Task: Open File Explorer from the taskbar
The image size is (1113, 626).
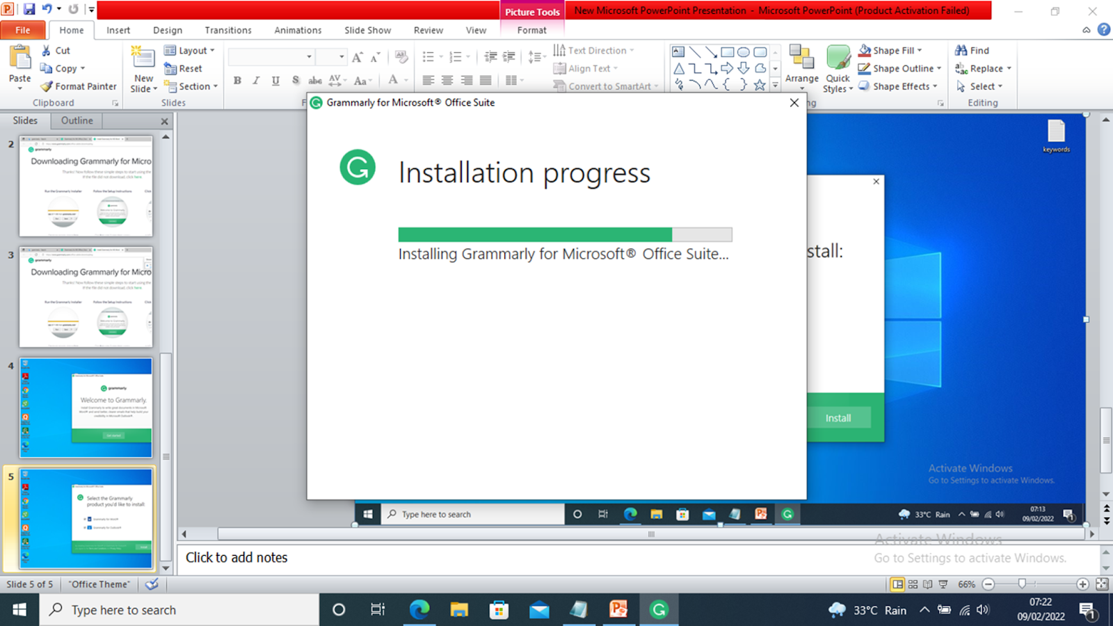Action: (459, 610)
